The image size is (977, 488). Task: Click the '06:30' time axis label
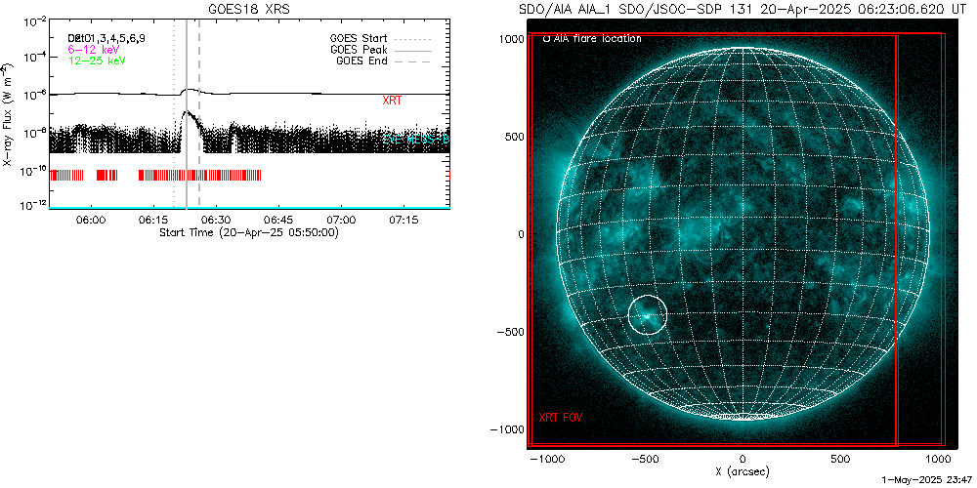pyautogui.click(x=217, y=221)
